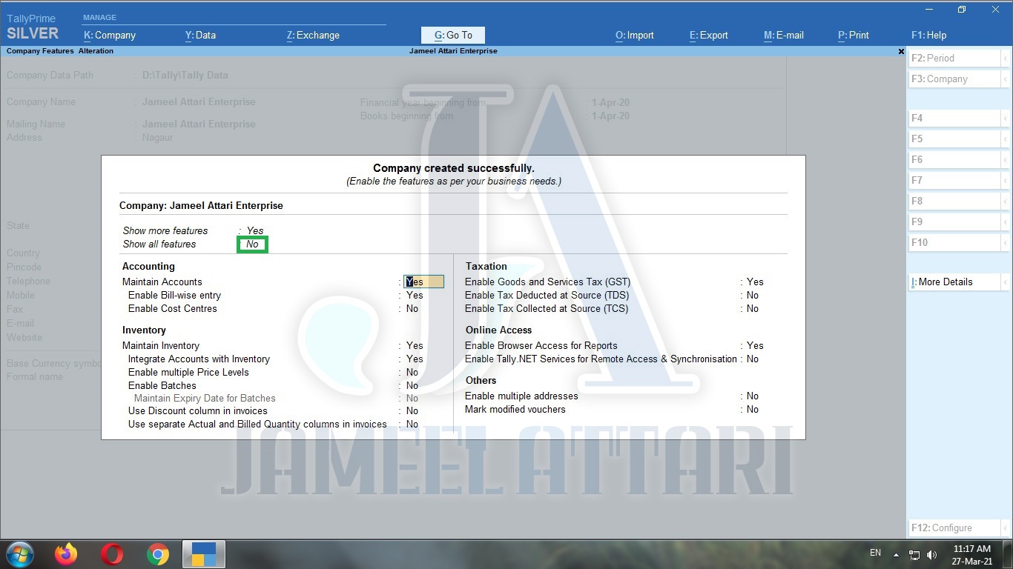Expand the arrow beside F3: Company

pos(1006,79)
